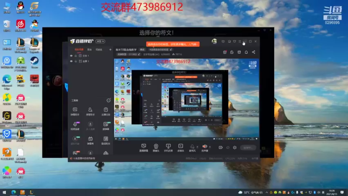Toggle visibility of the 文本 1 source
The width and height of the screenshot is (348, 196).
click(71, 56)
